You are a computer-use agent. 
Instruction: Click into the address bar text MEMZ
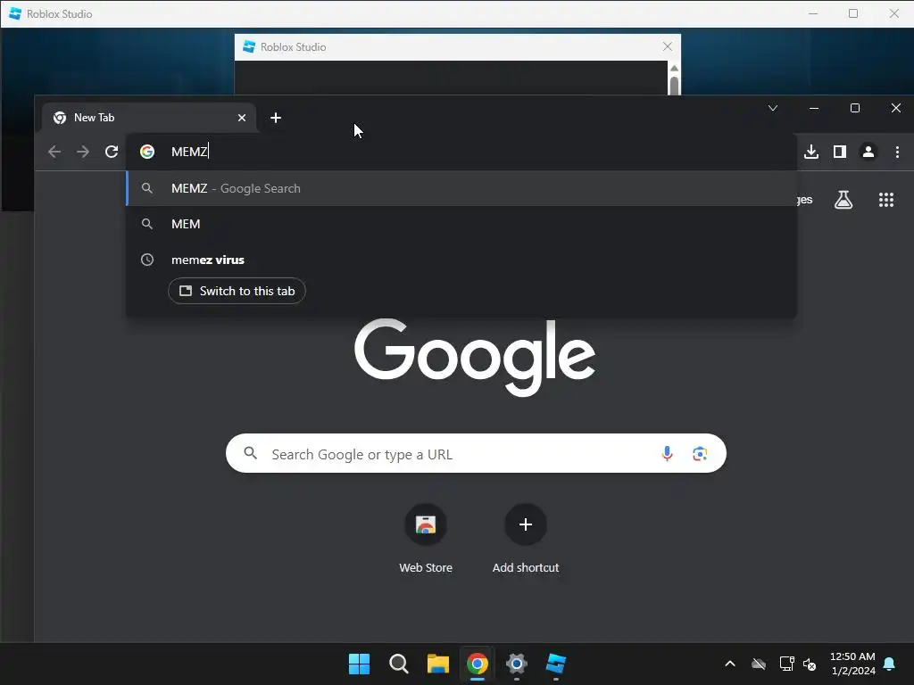coord(189,152)
